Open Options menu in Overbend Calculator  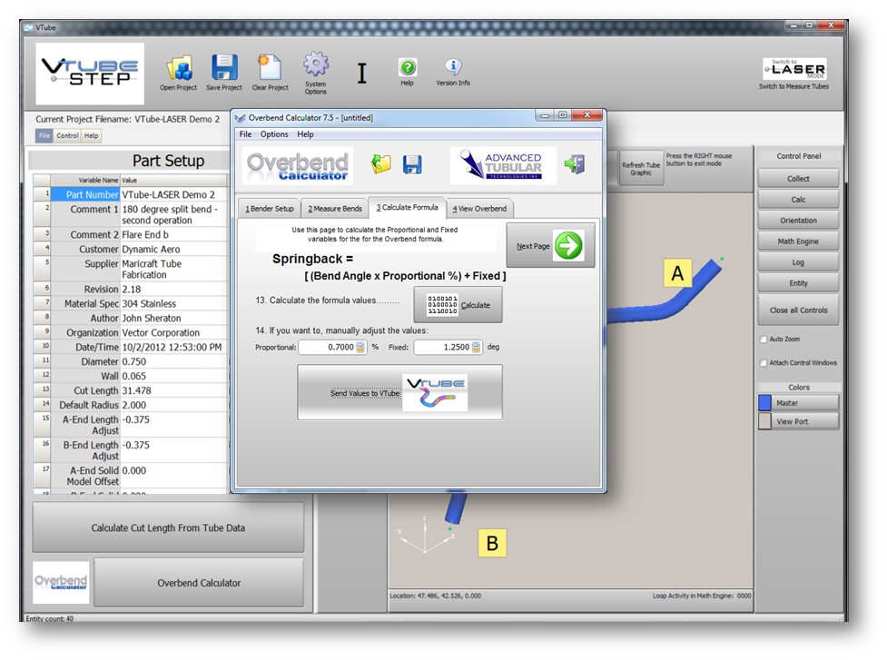[x=274, y=134]
